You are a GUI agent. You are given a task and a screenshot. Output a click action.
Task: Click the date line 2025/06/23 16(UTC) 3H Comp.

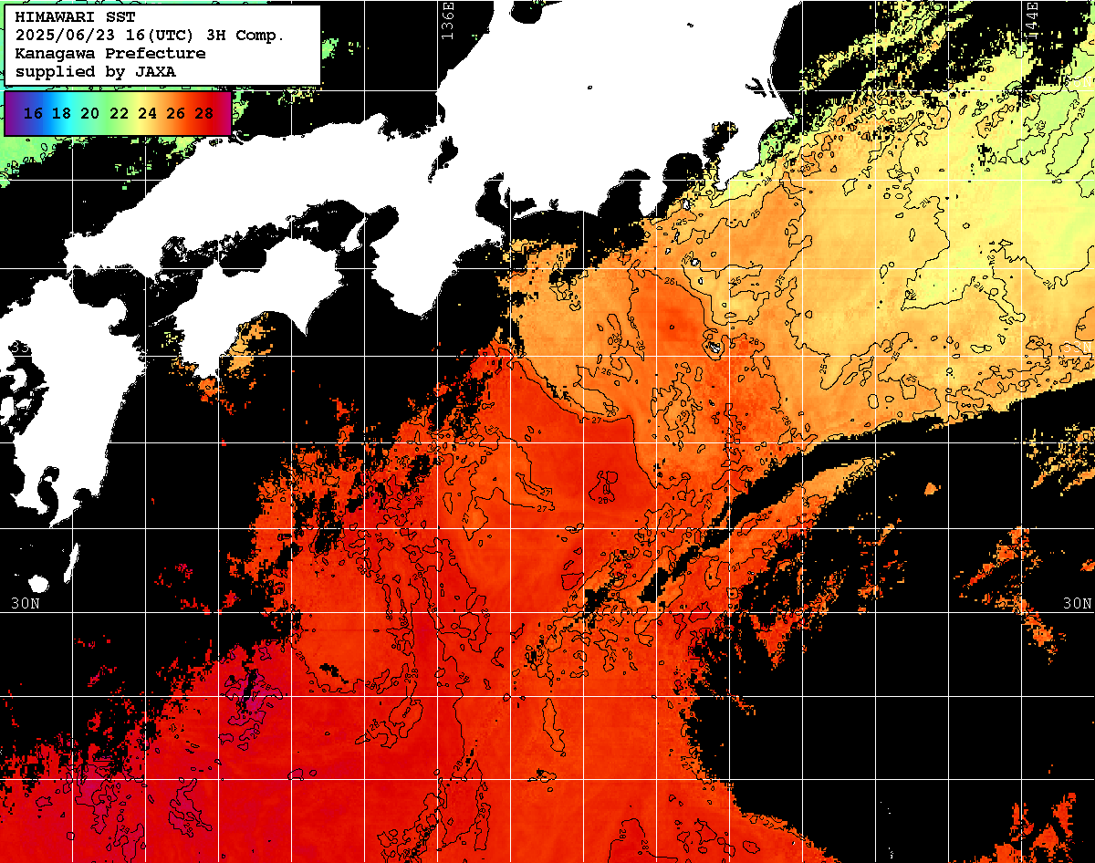(x=150, y=35)
